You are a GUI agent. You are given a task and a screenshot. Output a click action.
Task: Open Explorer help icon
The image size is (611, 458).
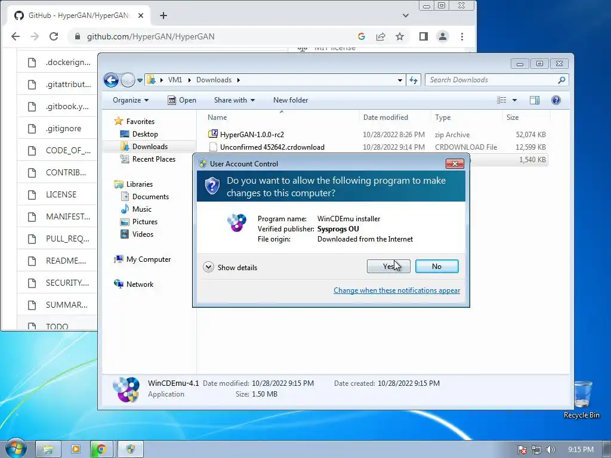click(556, 100)
